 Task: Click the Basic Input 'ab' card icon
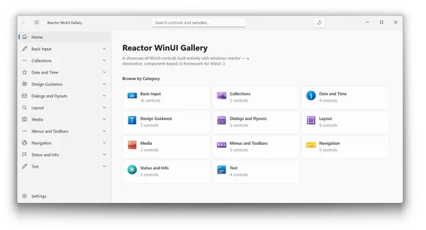click(x=132, y=96)
